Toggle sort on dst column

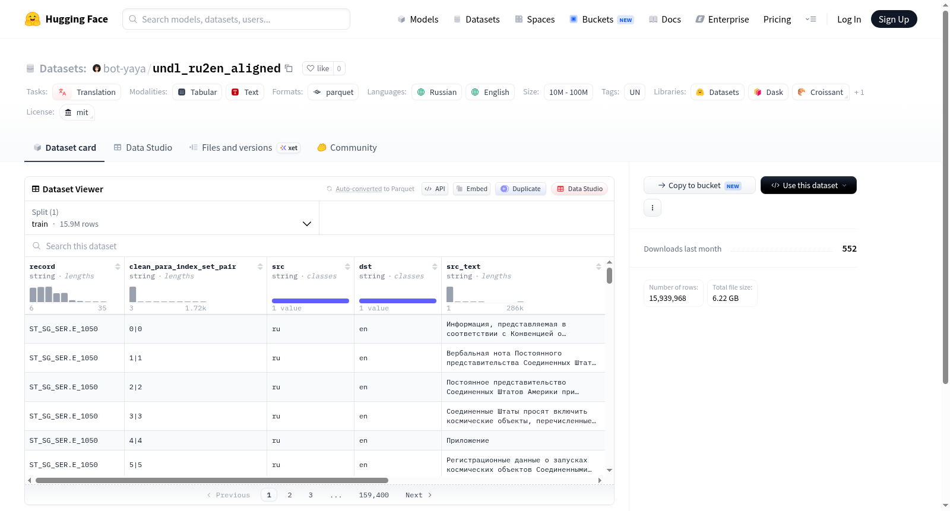(x=435, y=266)
